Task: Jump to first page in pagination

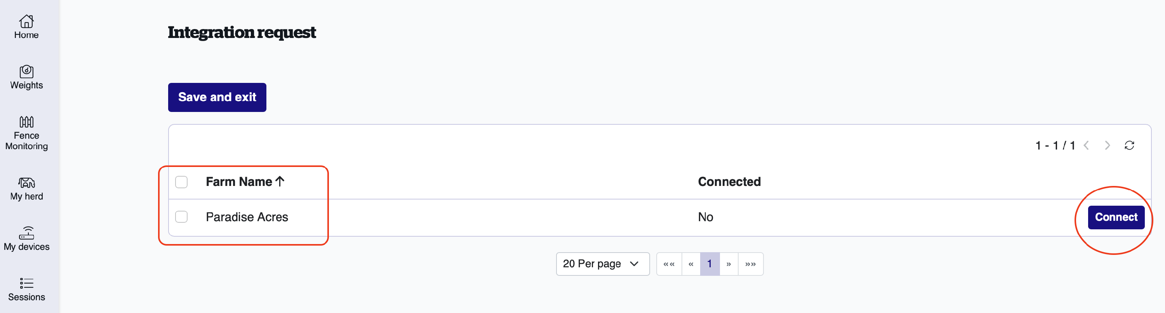Action: point(669,264)
